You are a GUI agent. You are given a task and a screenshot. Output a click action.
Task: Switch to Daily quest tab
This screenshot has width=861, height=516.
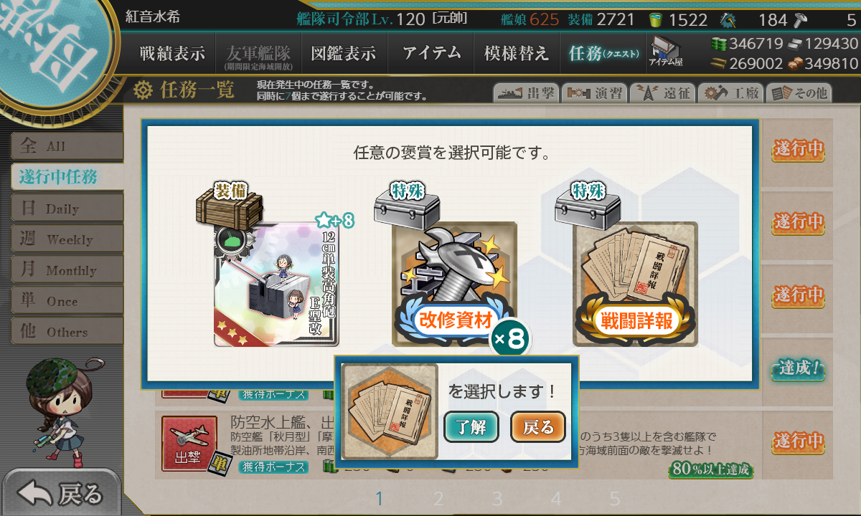67,209
